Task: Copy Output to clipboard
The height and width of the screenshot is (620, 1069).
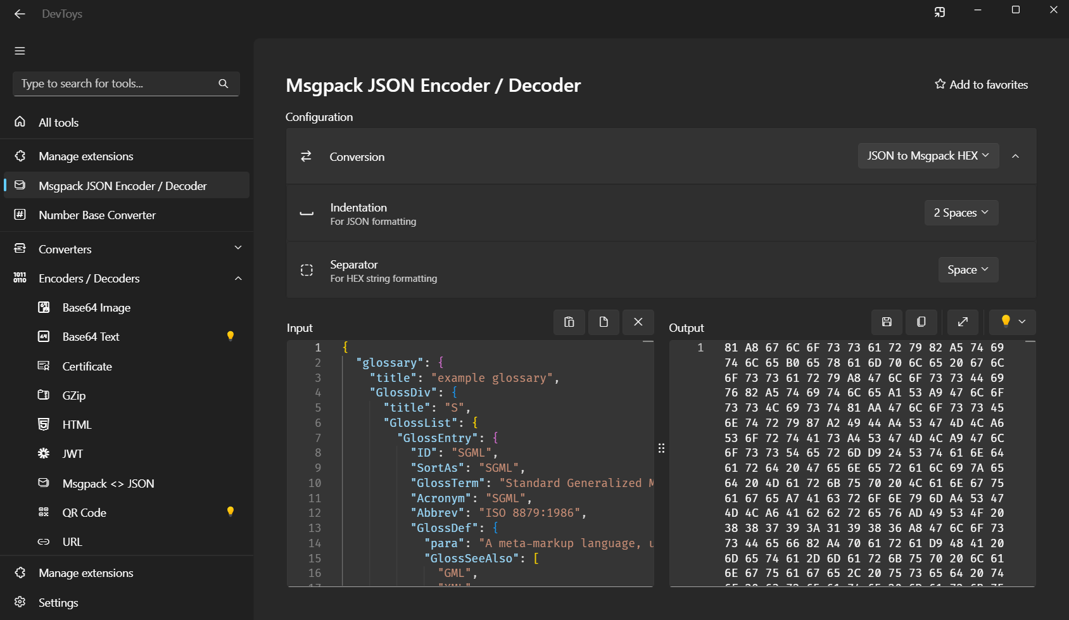Action: pos(921,322)
